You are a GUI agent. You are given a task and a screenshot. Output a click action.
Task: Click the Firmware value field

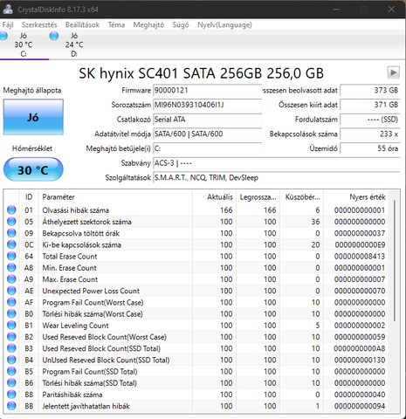[208, 90]
